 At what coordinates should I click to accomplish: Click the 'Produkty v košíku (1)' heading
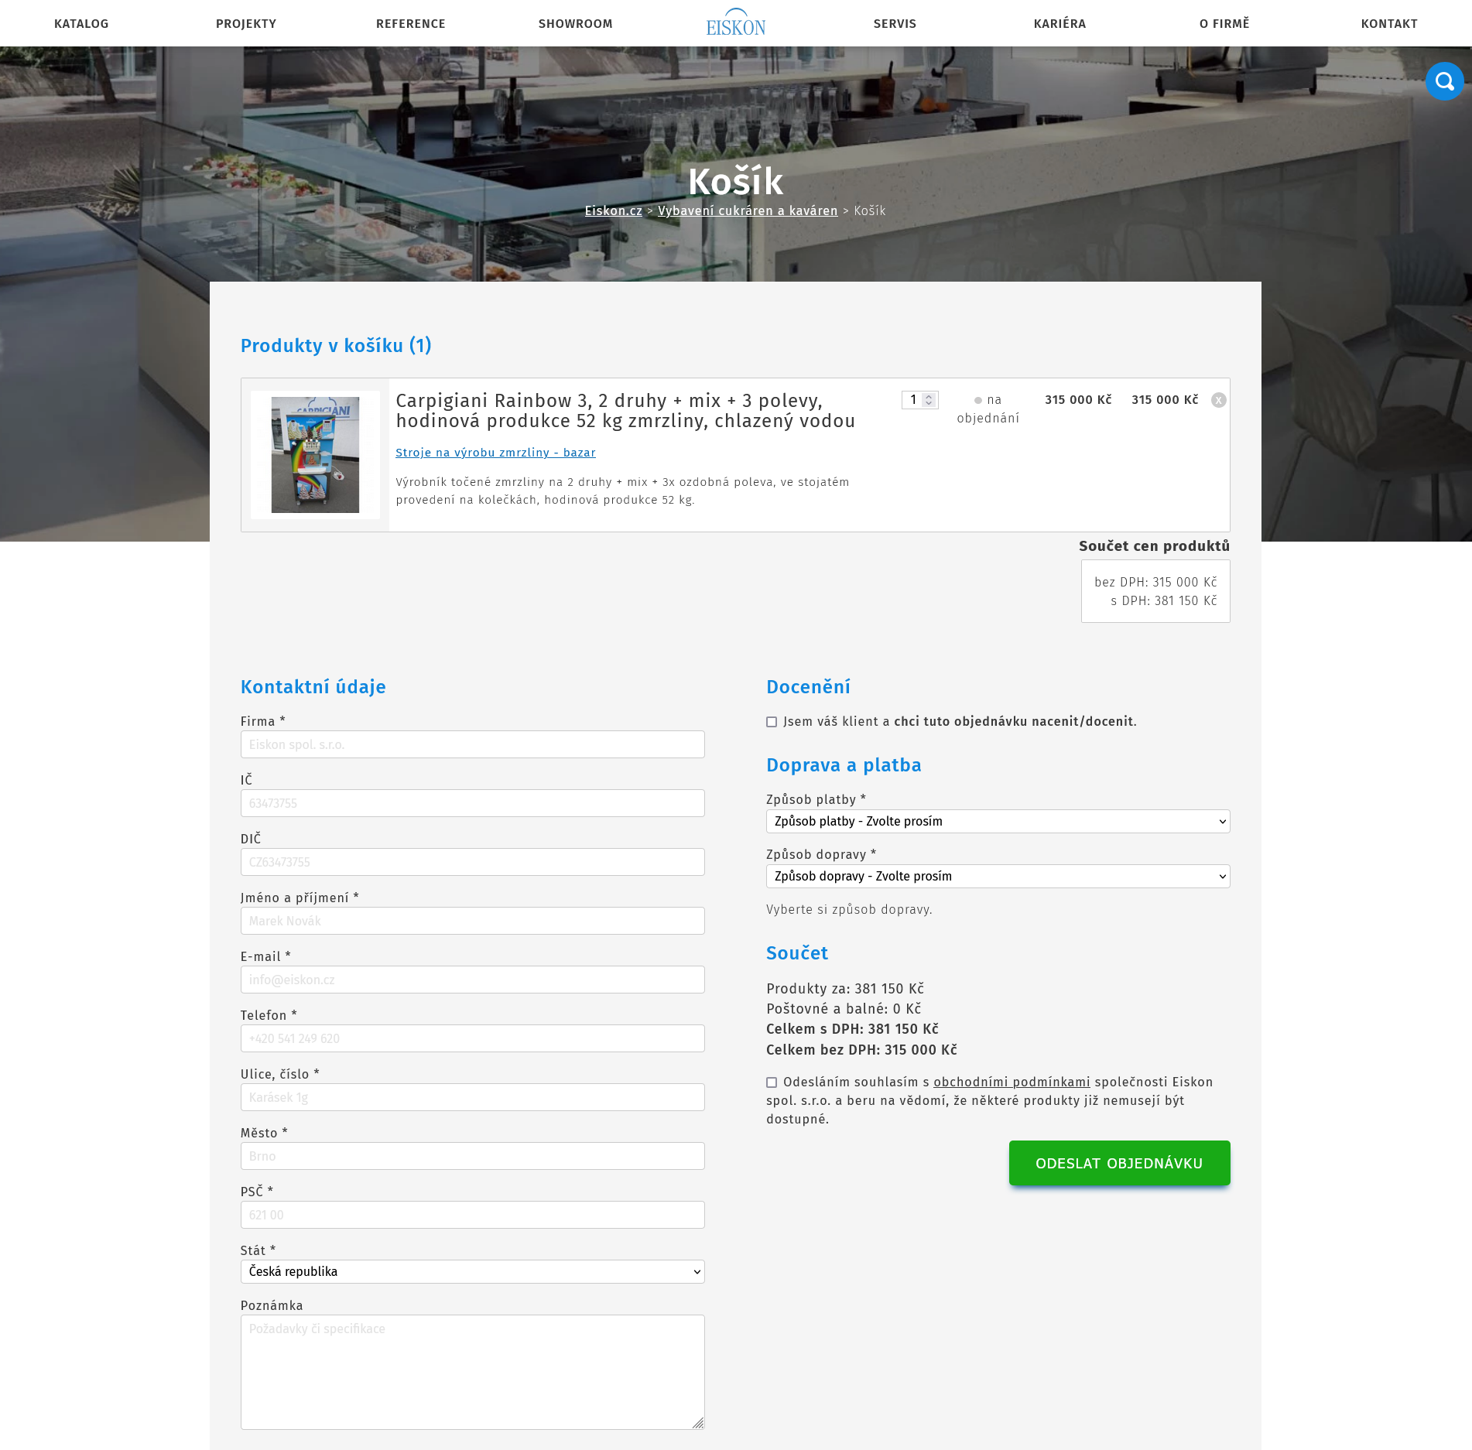tap(336, 345)
